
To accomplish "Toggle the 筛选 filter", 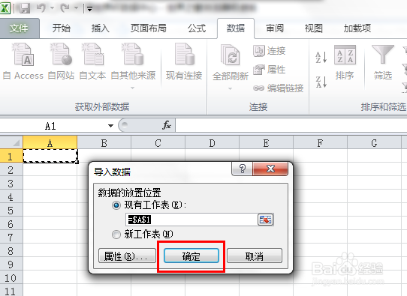I will tap(383, 62).
